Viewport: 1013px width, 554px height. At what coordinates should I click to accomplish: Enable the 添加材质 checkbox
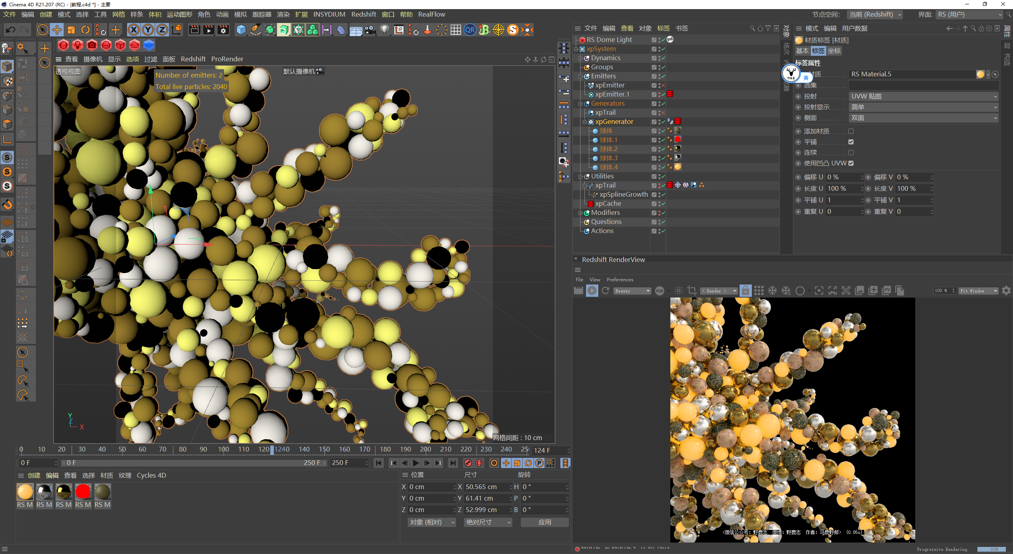(851, 131)
